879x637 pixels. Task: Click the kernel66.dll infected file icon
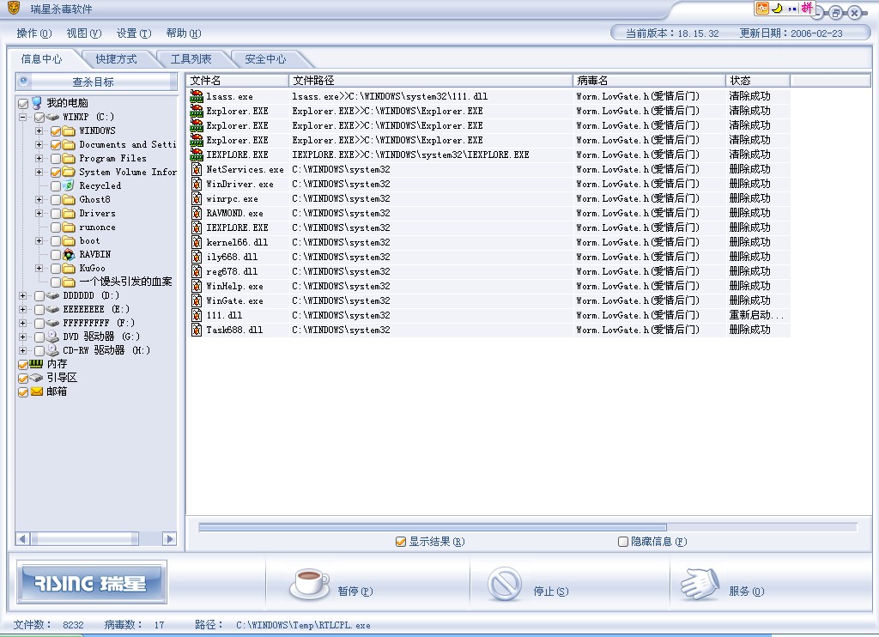point(197,242)
